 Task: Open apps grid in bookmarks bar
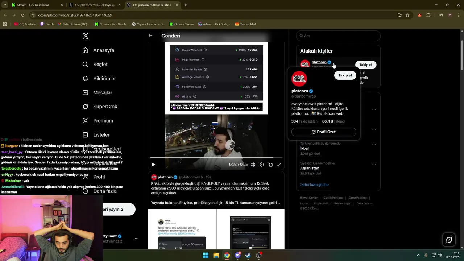(x=5, y=24)
